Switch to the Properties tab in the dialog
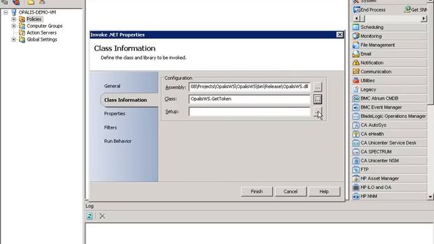Viewport: 434px width, 244px height. pyautogui.click(x=115, y=114)
